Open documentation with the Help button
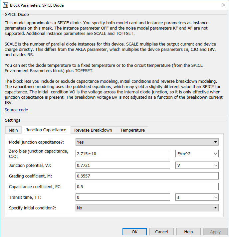This screenshot has width=229, height=237. (188, 232)
